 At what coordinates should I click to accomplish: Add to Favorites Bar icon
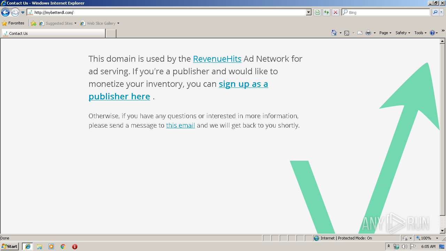click(x=33, y=23)
